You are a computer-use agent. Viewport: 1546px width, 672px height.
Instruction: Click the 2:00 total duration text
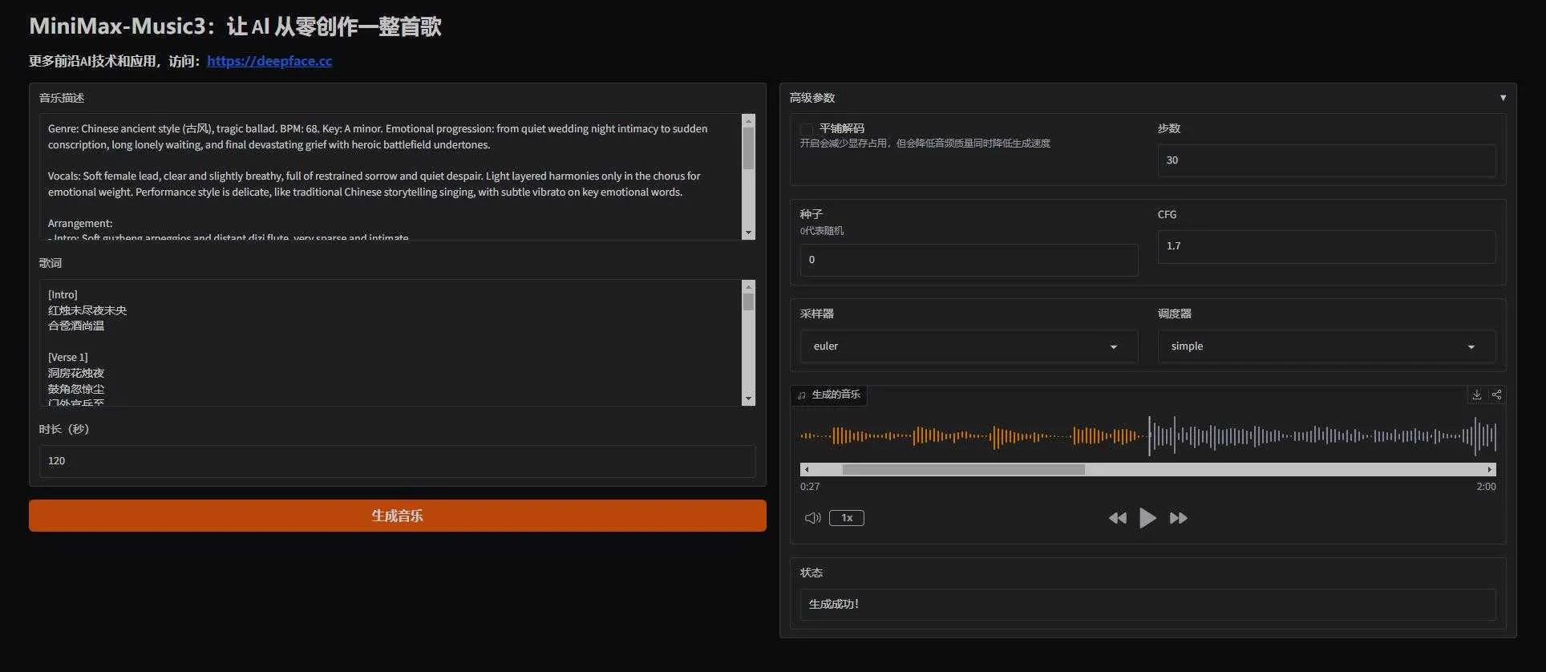tap(1486, 487)
